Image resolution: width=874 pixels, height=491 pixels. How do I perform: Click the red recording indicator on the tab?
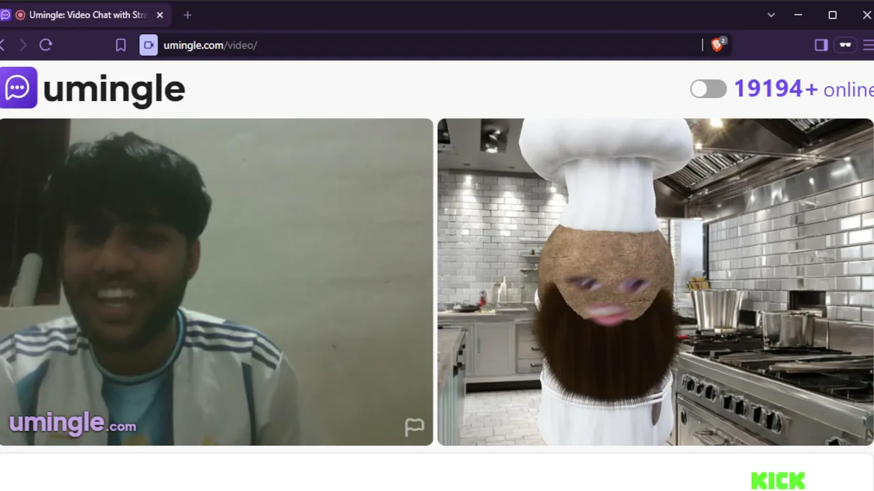coord(20,15)
